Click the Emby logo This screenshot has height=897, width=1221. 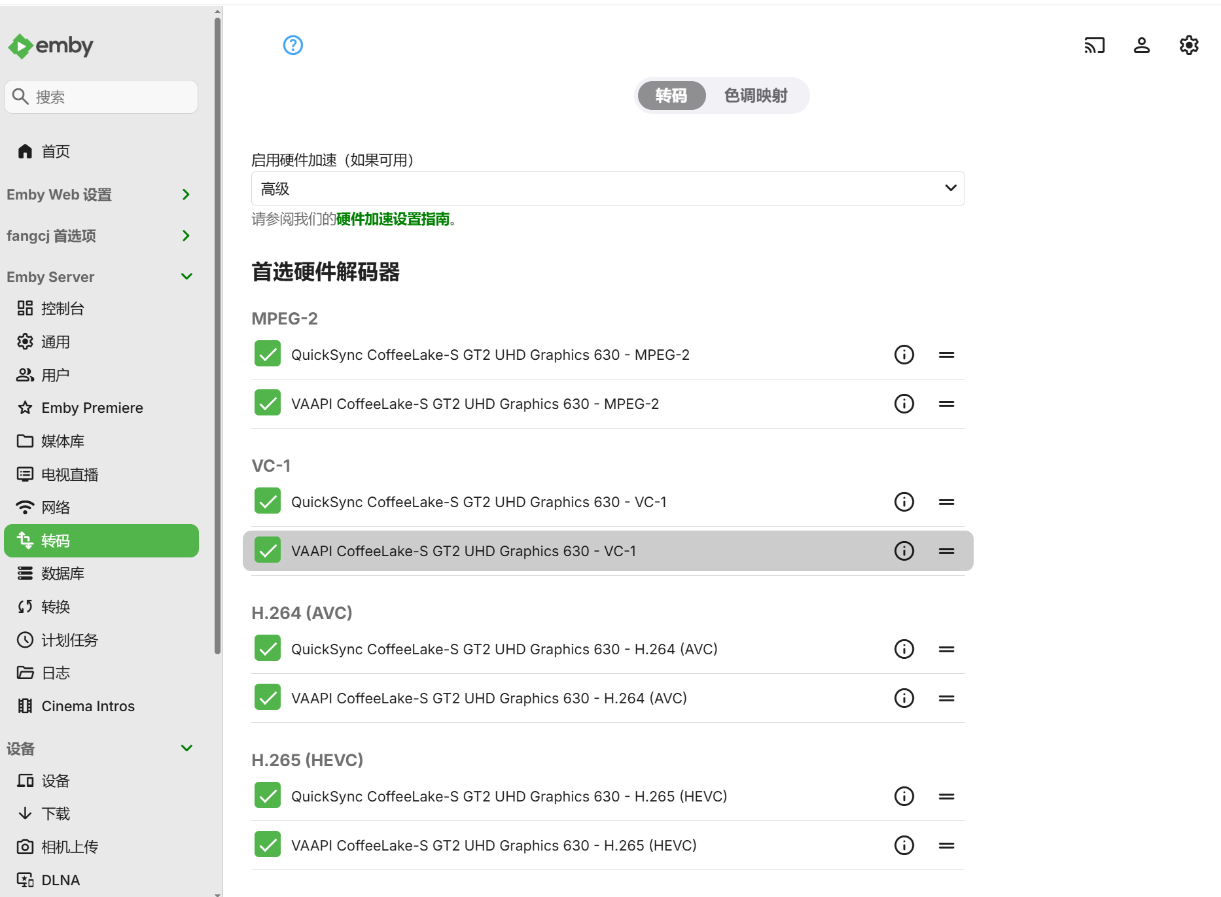[51, 46]
